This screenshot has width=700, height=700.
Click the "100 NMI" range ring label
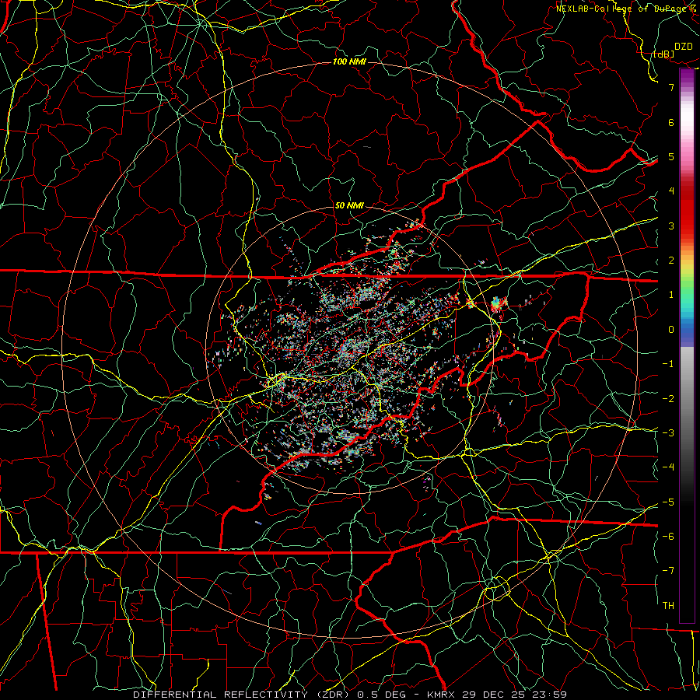(349, 61)
